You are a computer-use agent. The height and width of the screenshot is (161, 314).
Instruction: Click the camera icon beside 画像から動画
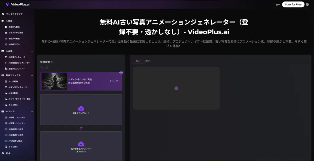6,27
